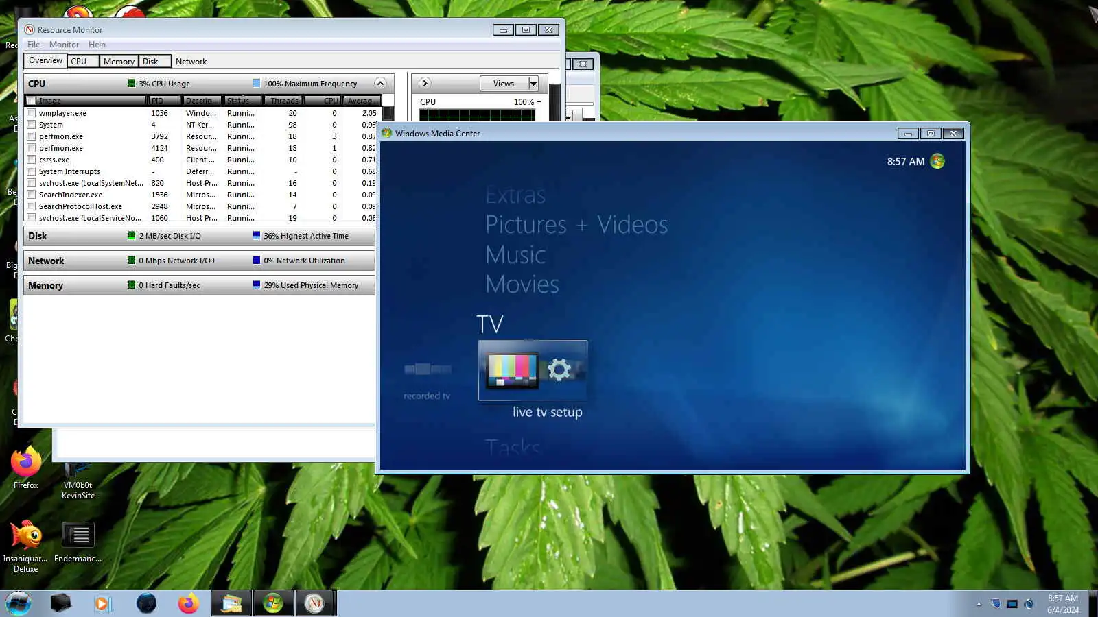Check the svchost.exe (LocalSystemNet...) box

point(31,183)
